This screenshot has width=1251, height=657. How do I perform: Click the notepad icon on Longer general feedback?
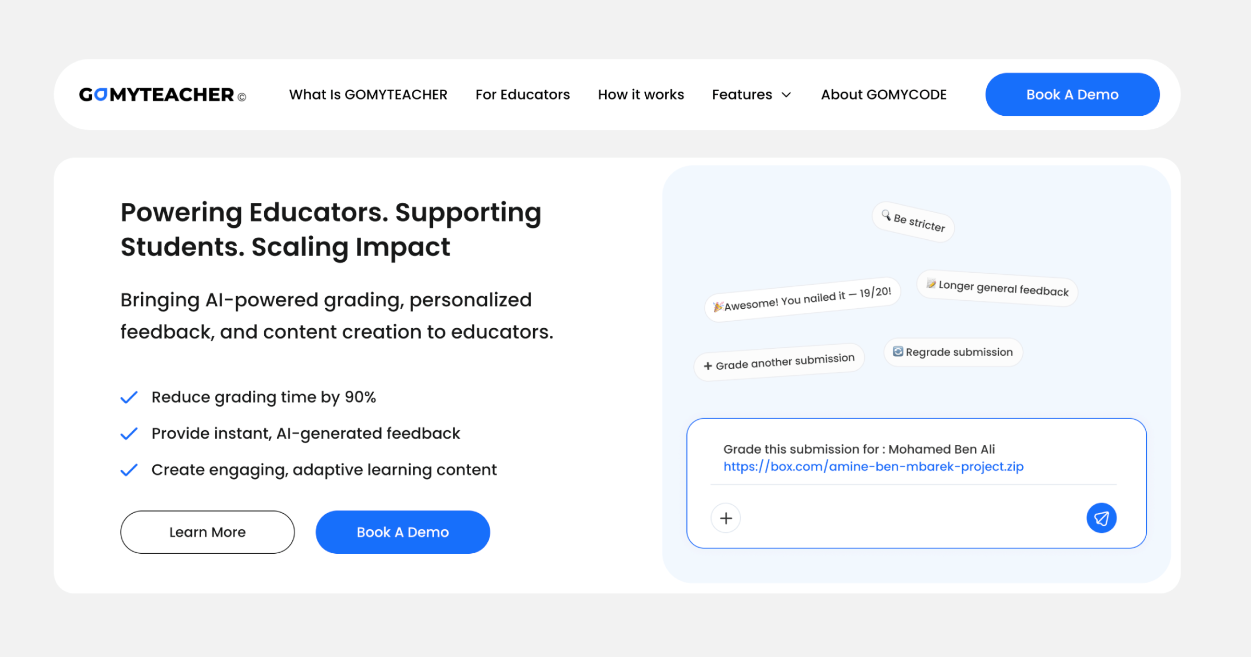[x=931, y=284]
